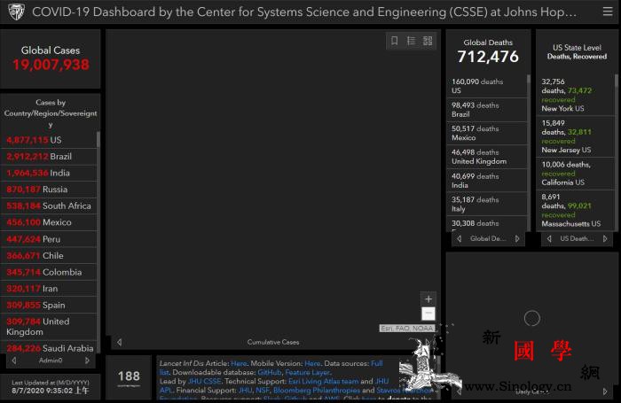This screenshot has width=621, height=403.
Task: Select the Mexico row in cases list
Action: pyautogui.click(x=49, y=222)
